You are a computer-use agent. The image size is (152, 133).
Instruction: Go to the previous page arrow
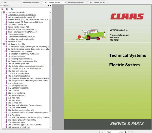click(x=103, y=132)
